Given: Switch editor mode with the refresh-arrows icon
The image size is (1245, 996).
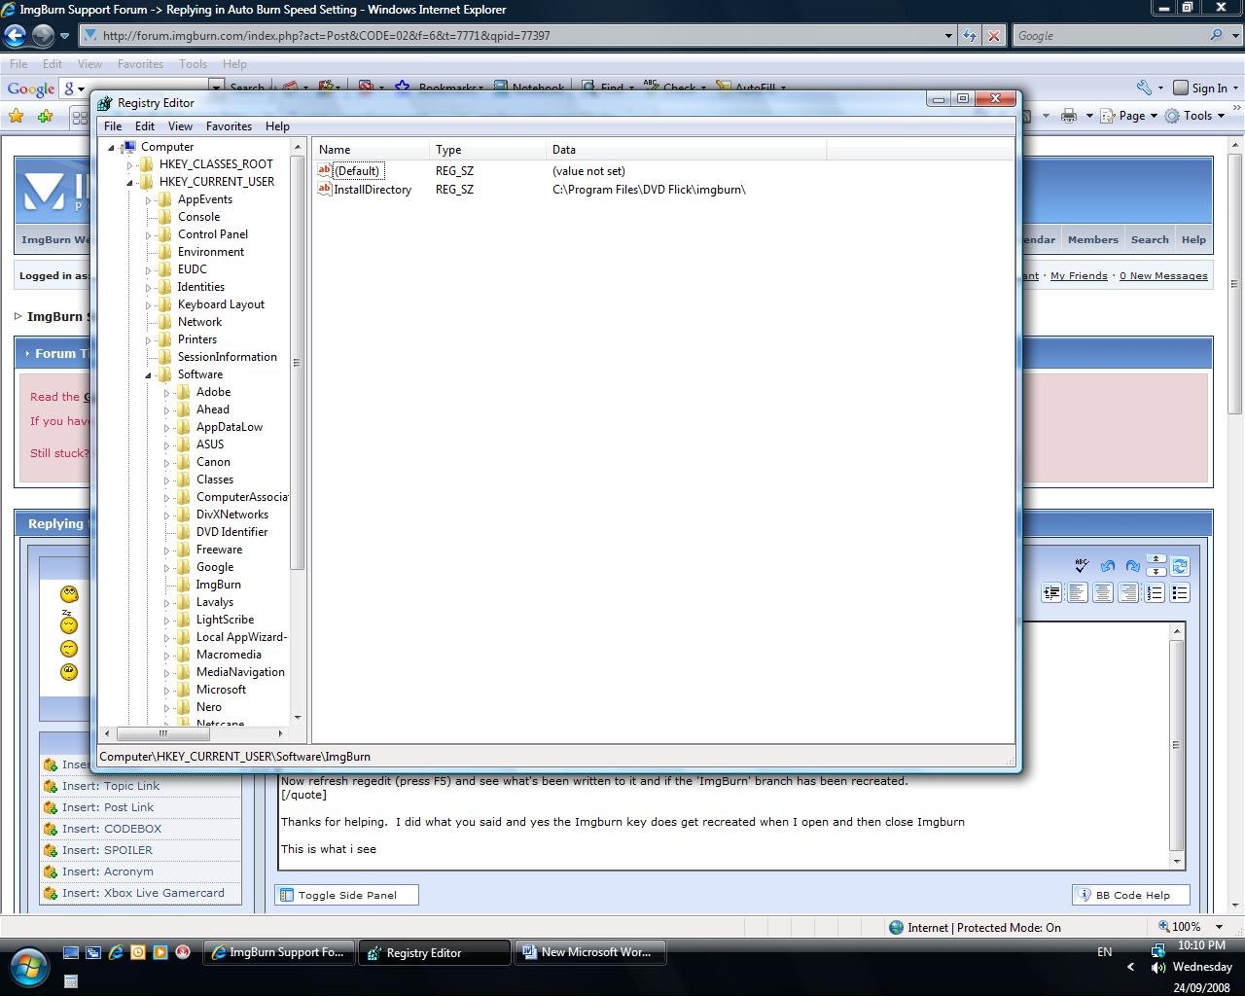Looking at the screenshot, I should pos(1180,566).
